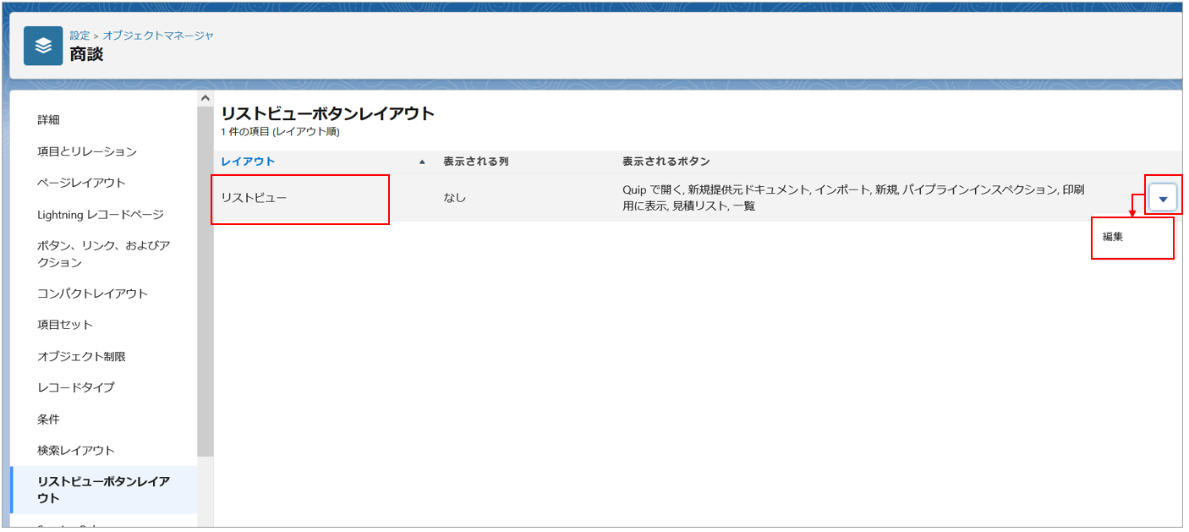This screenshot has width=1189, height=532.
Task: Go to 項目とリレーション section
Action: tap(87, 151)
